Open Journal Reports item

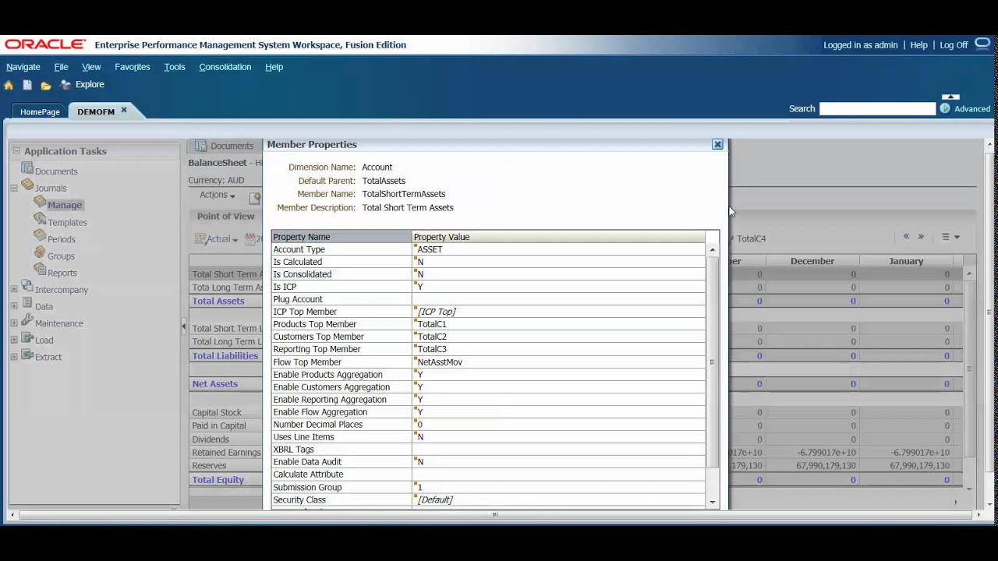[62, 273]
